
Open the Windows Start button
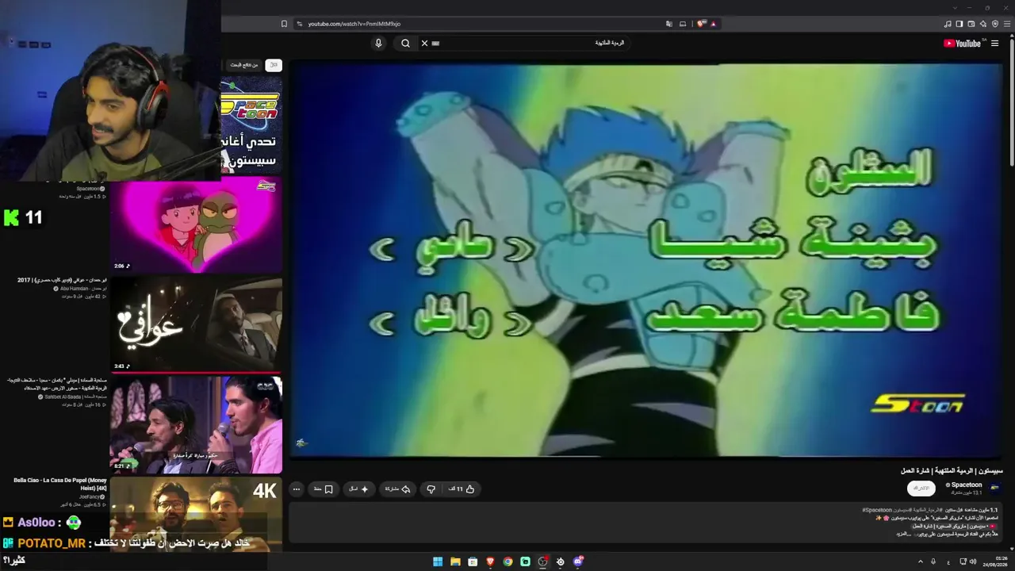[438, 561]
